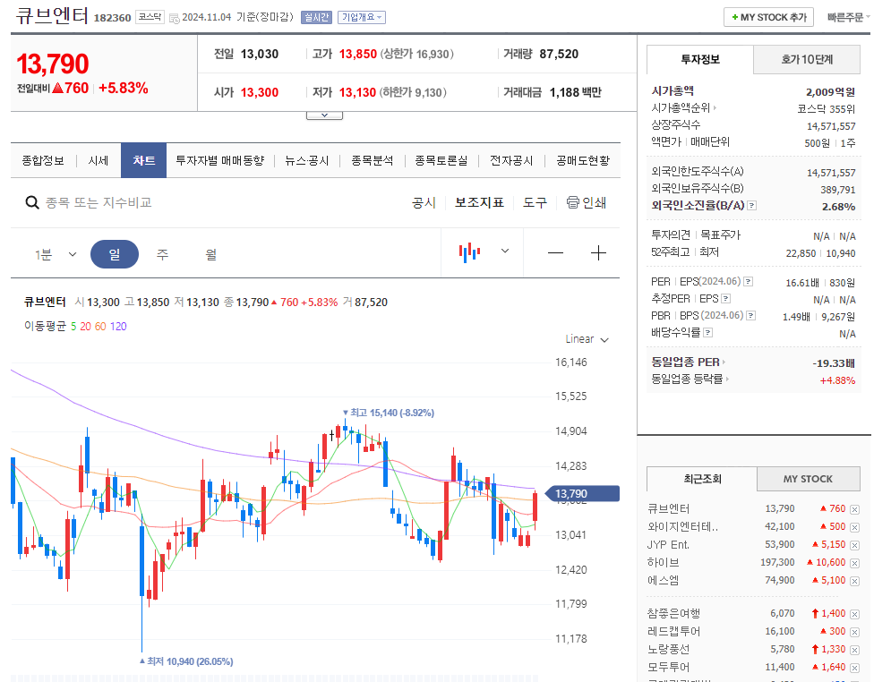Image resolution: width=891 pixels, height=682 pixels.
Task: Open help icon for 추정PER EPS
Action: pyautogui.click(x=725, y=299)
